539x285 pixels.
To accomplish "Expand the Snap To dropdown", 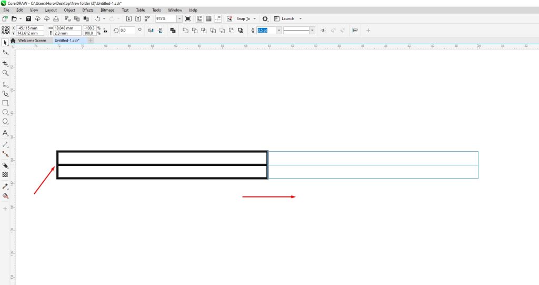I will tap(254, 18).
